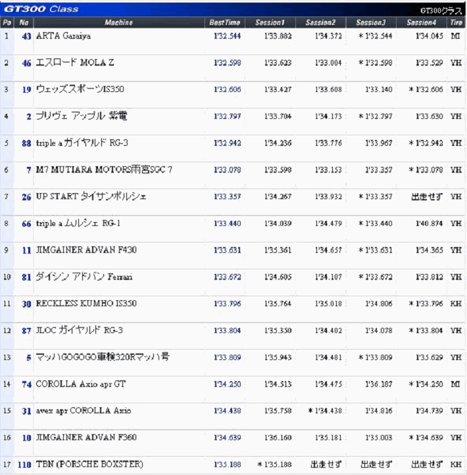The image size is (467, 475).
Task: Select JIMGAINER ADVAN F430 entry
Action: [86, 250]
